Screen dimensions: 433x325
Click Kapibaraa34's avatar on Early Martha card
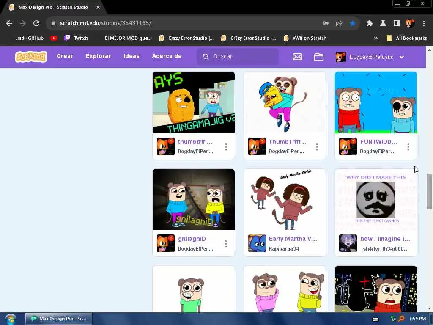point(257,243)
